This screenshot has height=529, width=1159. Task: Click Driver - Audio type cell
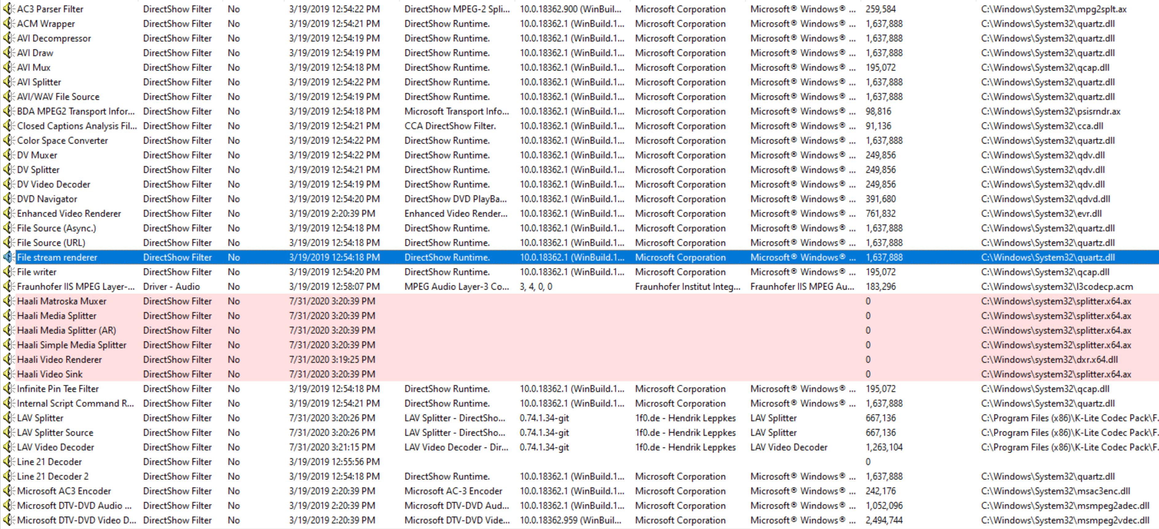click(171, 286)
